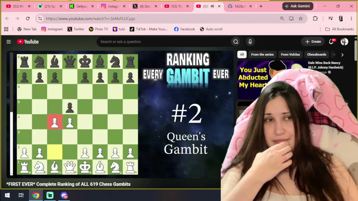Start voice search with the microphone icon
Screen dimensions: 358x201
pyautogui.click(x=250, y=42)
